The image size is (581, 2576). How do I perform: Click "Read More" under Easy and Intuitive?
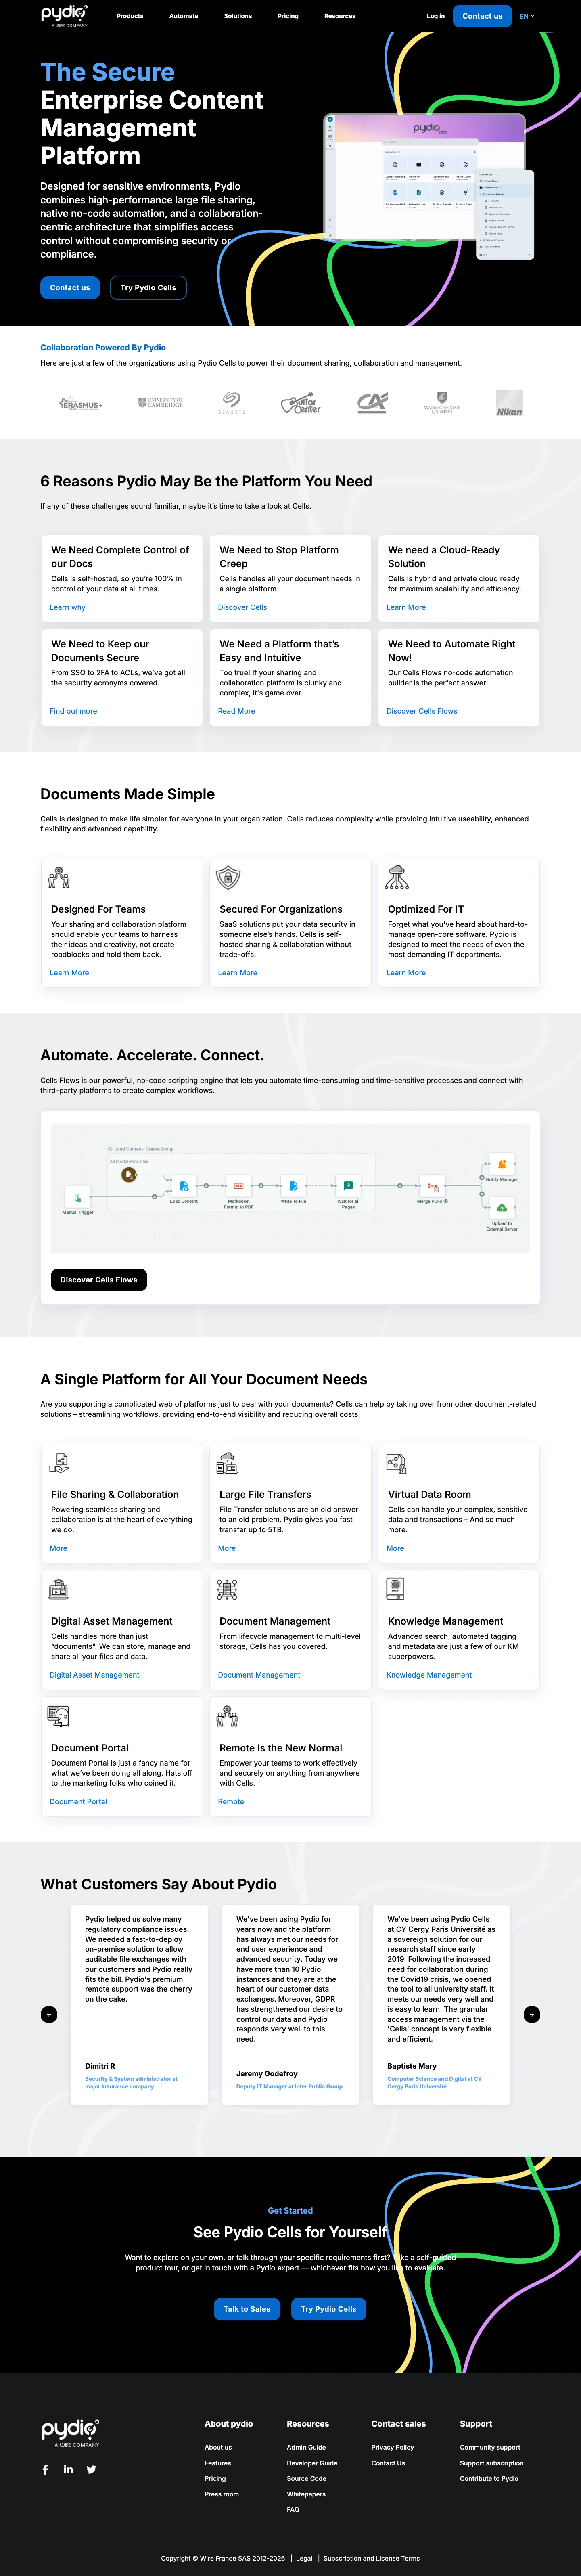[x=236, y=711]
